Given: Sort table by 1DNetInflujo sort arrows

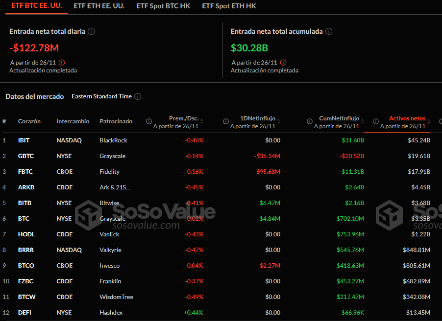Looking at the screenshot, I should pyautogui.click(x=278, y=121).
